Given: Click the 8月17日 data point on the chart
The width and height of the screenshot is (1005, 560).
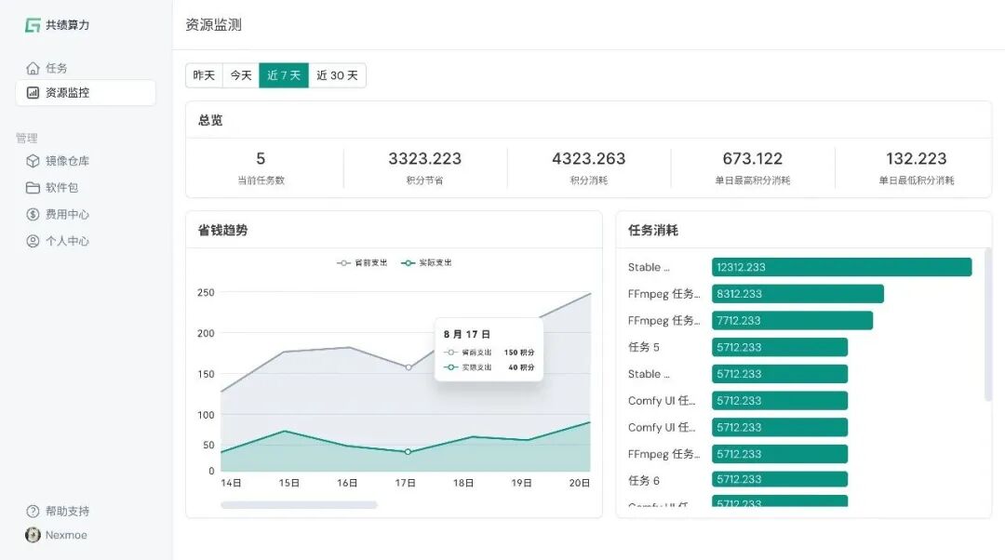Looking at the screenshot, I should [407, 367].
